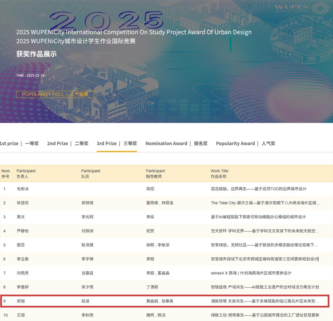Open the 绿脉工坊·锈带重生 work title
333x321 pixels.
coord(265,315)
